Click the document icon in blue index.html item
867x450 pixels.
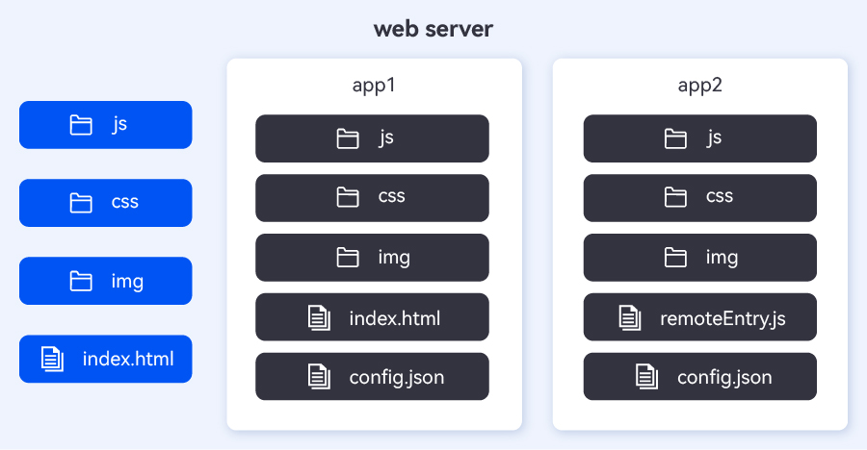click(53, 360)
